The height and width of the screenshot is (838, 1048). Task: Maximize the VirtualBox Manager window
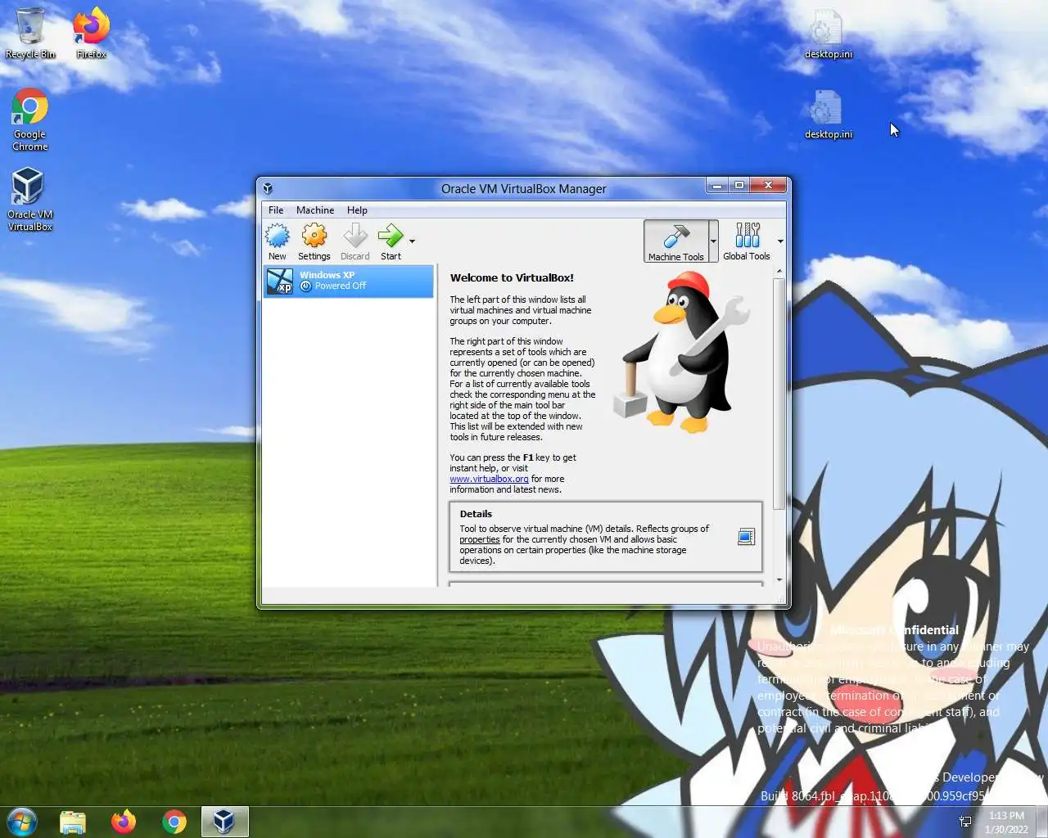(739, 186)
